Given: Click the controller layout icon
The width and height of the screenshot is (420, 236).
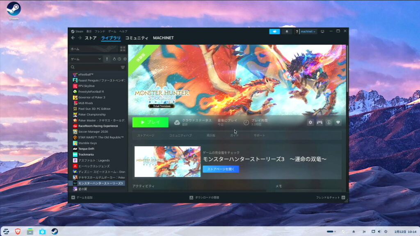Looking at the screenshot, I should point(320,122).
